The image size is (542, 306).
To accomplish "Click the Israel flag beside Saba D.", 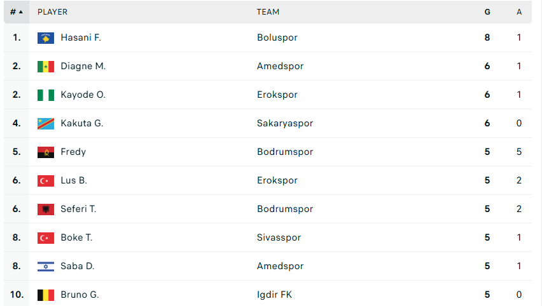I will (x=46, y=266).
